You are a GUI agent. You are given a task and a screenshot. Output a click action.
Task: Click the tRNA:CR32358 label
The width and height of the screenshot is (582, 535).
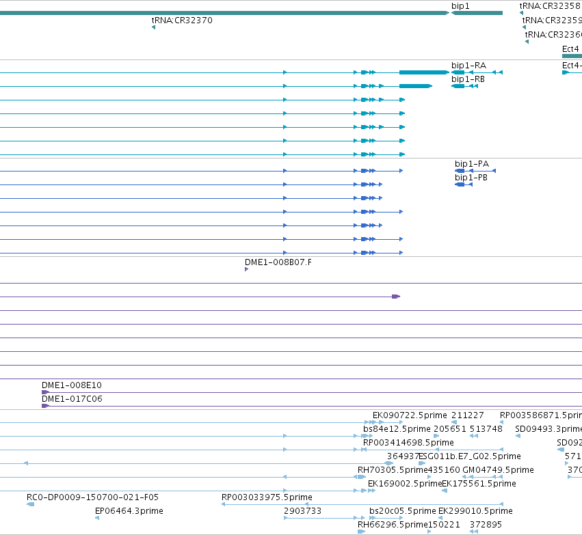click(550, 6)
